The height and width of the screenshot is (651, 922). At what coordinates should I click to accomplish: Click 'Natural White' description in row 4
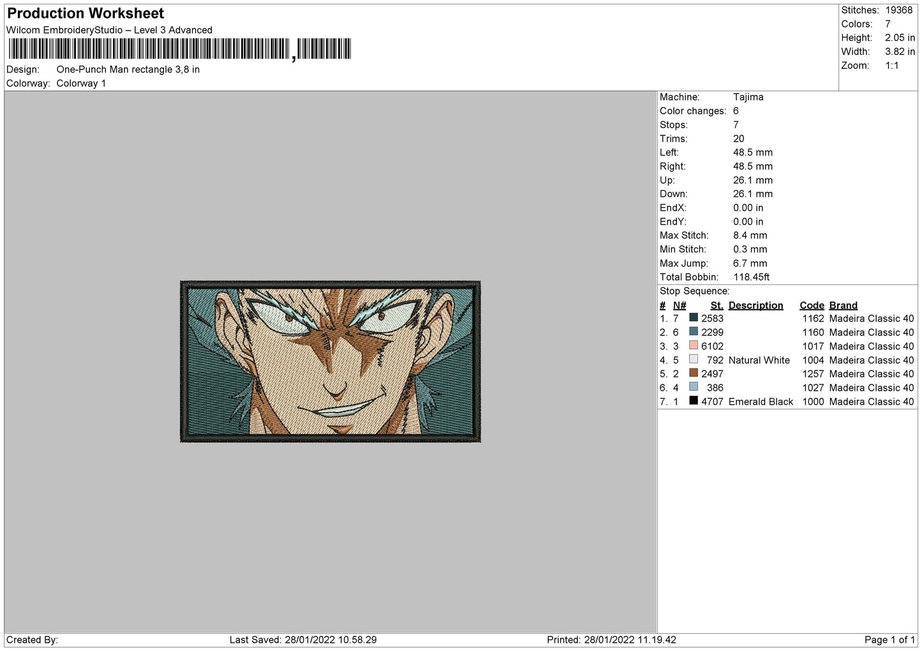[759, 360]
